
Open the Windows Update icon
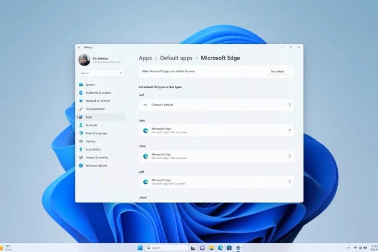point(81,165)
